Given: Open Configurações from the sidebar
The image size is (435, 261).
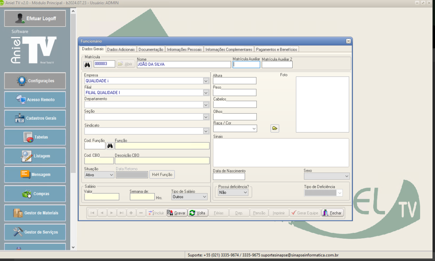Looking at the screenshot, I should point(35,81).
